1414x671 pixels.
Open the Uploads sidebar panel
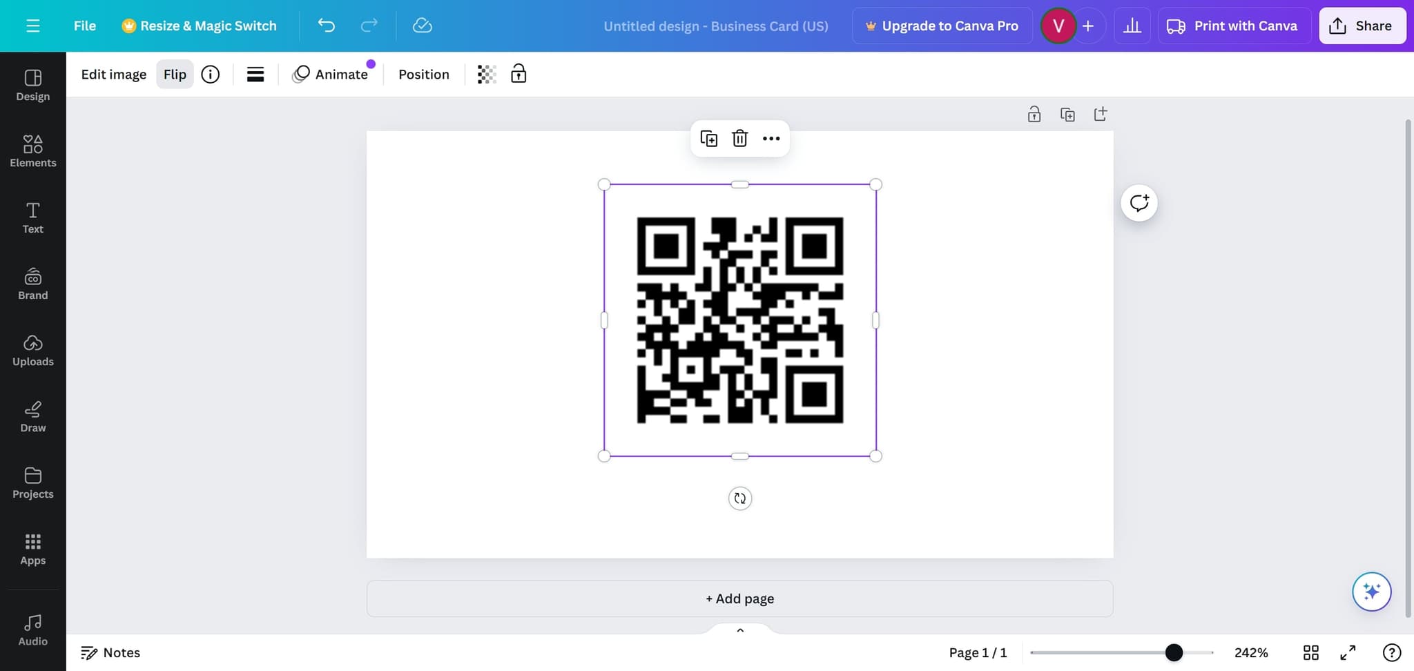coord(32,350)
